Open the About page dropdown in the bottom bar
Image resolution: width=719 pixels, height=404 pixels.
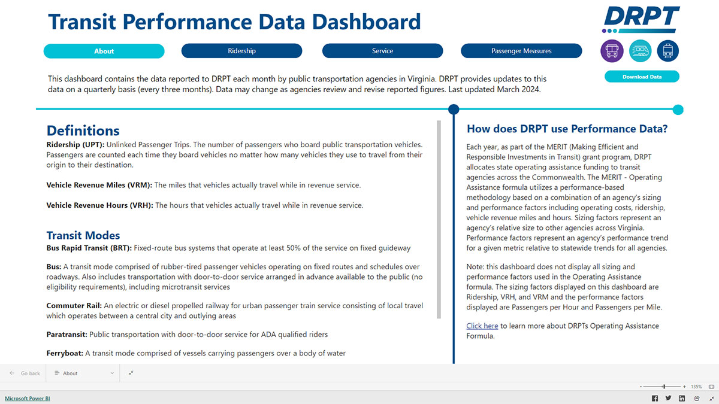point(83,372)
